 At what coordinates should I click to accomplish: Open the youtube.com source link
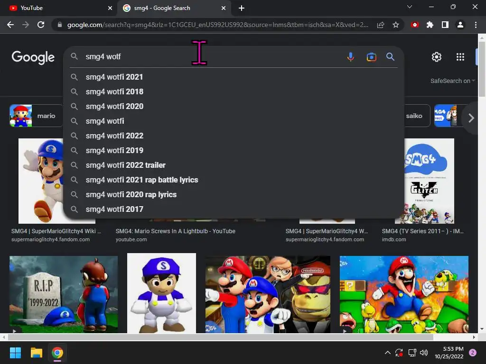[x=131, y=239]
